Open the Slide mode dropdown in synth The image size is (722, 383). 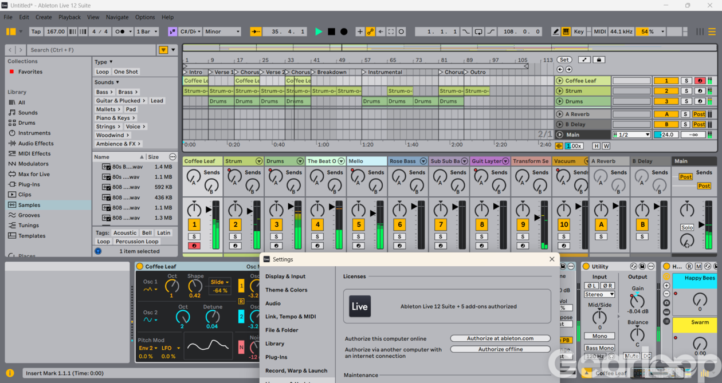click(x=220, y=282)
